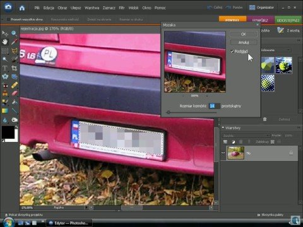Open the Okno menu
The height and width of the screenshot is (227, 303).
click(146, 8)
